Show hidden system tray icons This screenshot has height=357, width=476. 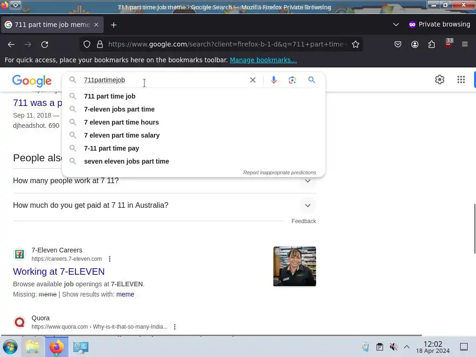click(406, 347)
